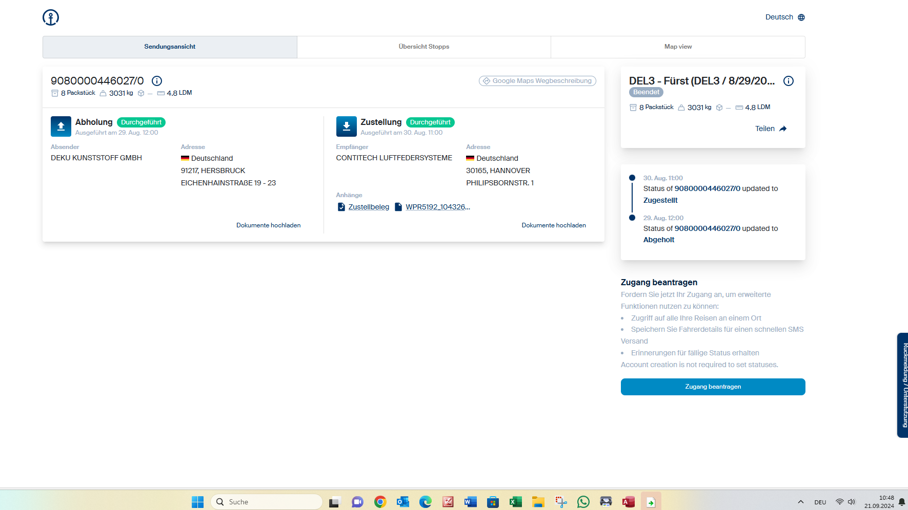Click the anchor logo icon
Viewport: 908px width, 510px height.
click(x=51, y=17)
